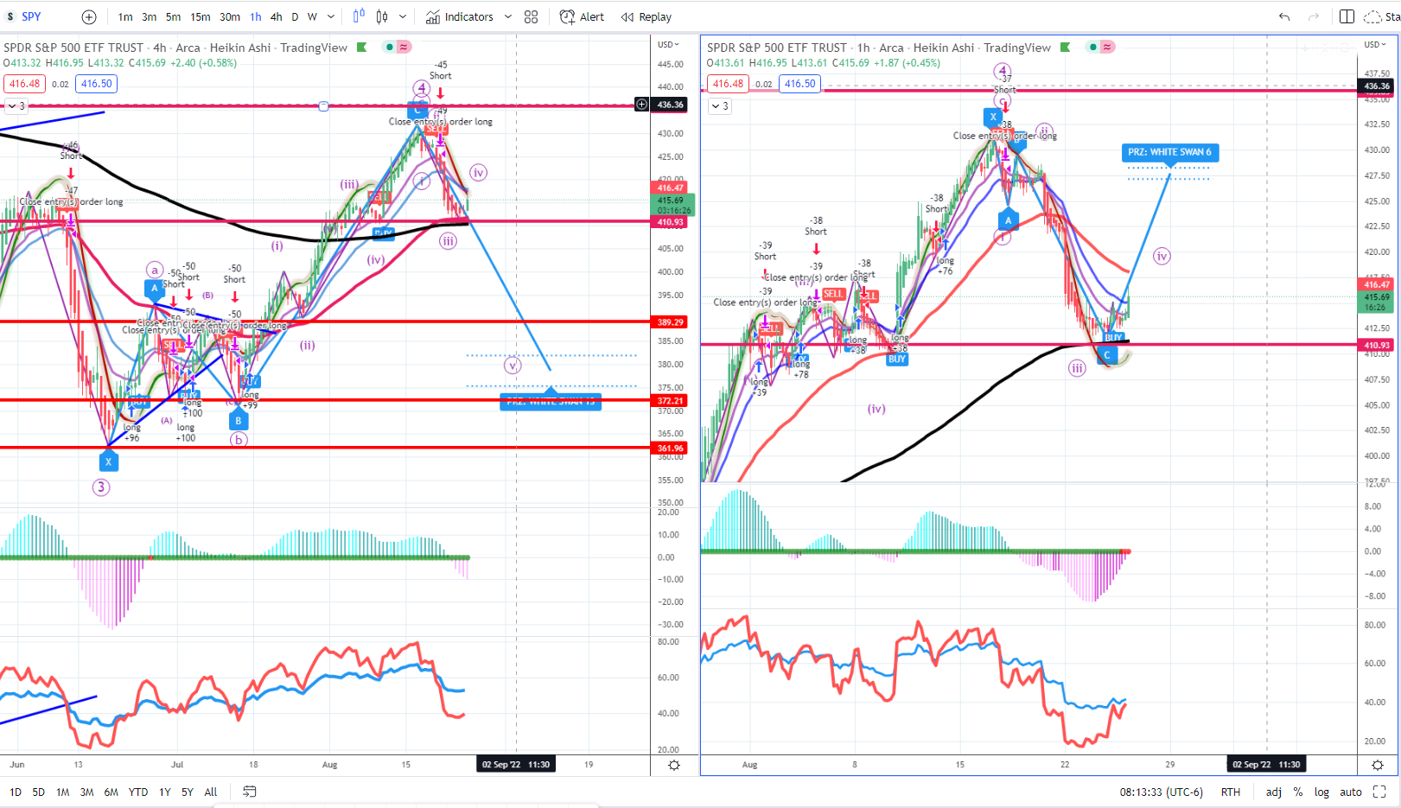This screenshot has height=808, width=1401.
Task: Expand the 1h chart indicator legend
Action: 720,106
